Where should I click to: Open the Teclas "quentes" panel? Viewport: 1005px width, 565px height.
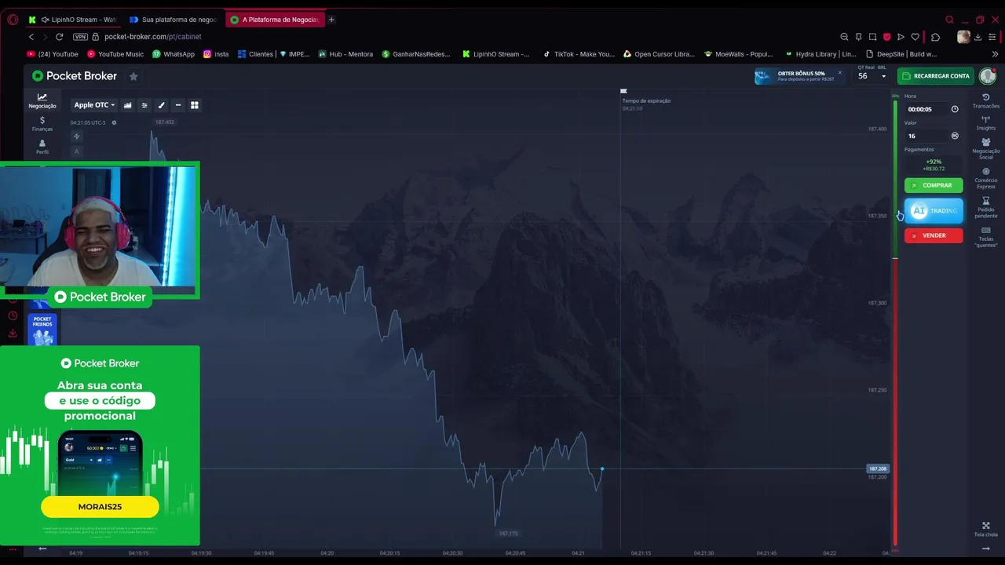tap(986, 235)
